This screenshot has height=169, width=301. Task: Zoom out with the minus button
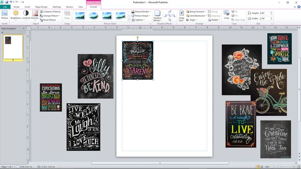(x=272, y=167)
